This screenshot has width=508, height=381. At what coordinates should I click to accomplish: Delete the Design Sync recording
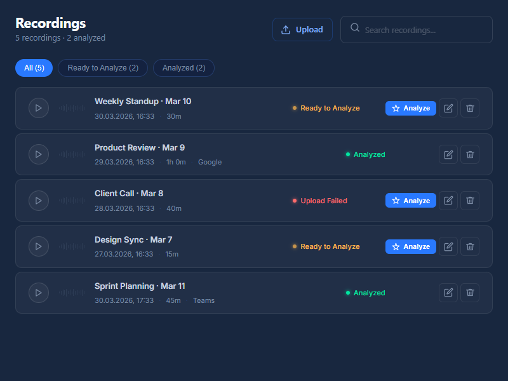[x=470, y=246]
